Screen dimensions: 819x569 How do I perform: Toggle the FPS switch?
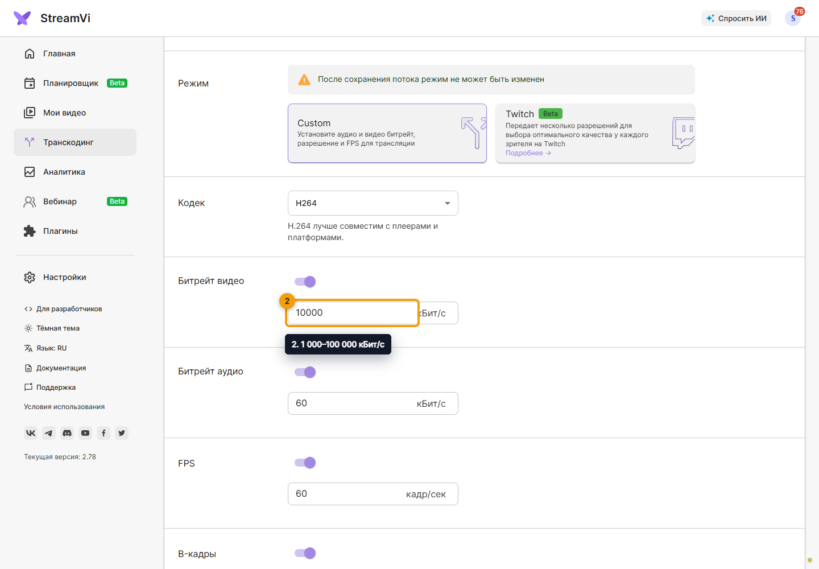305,463
